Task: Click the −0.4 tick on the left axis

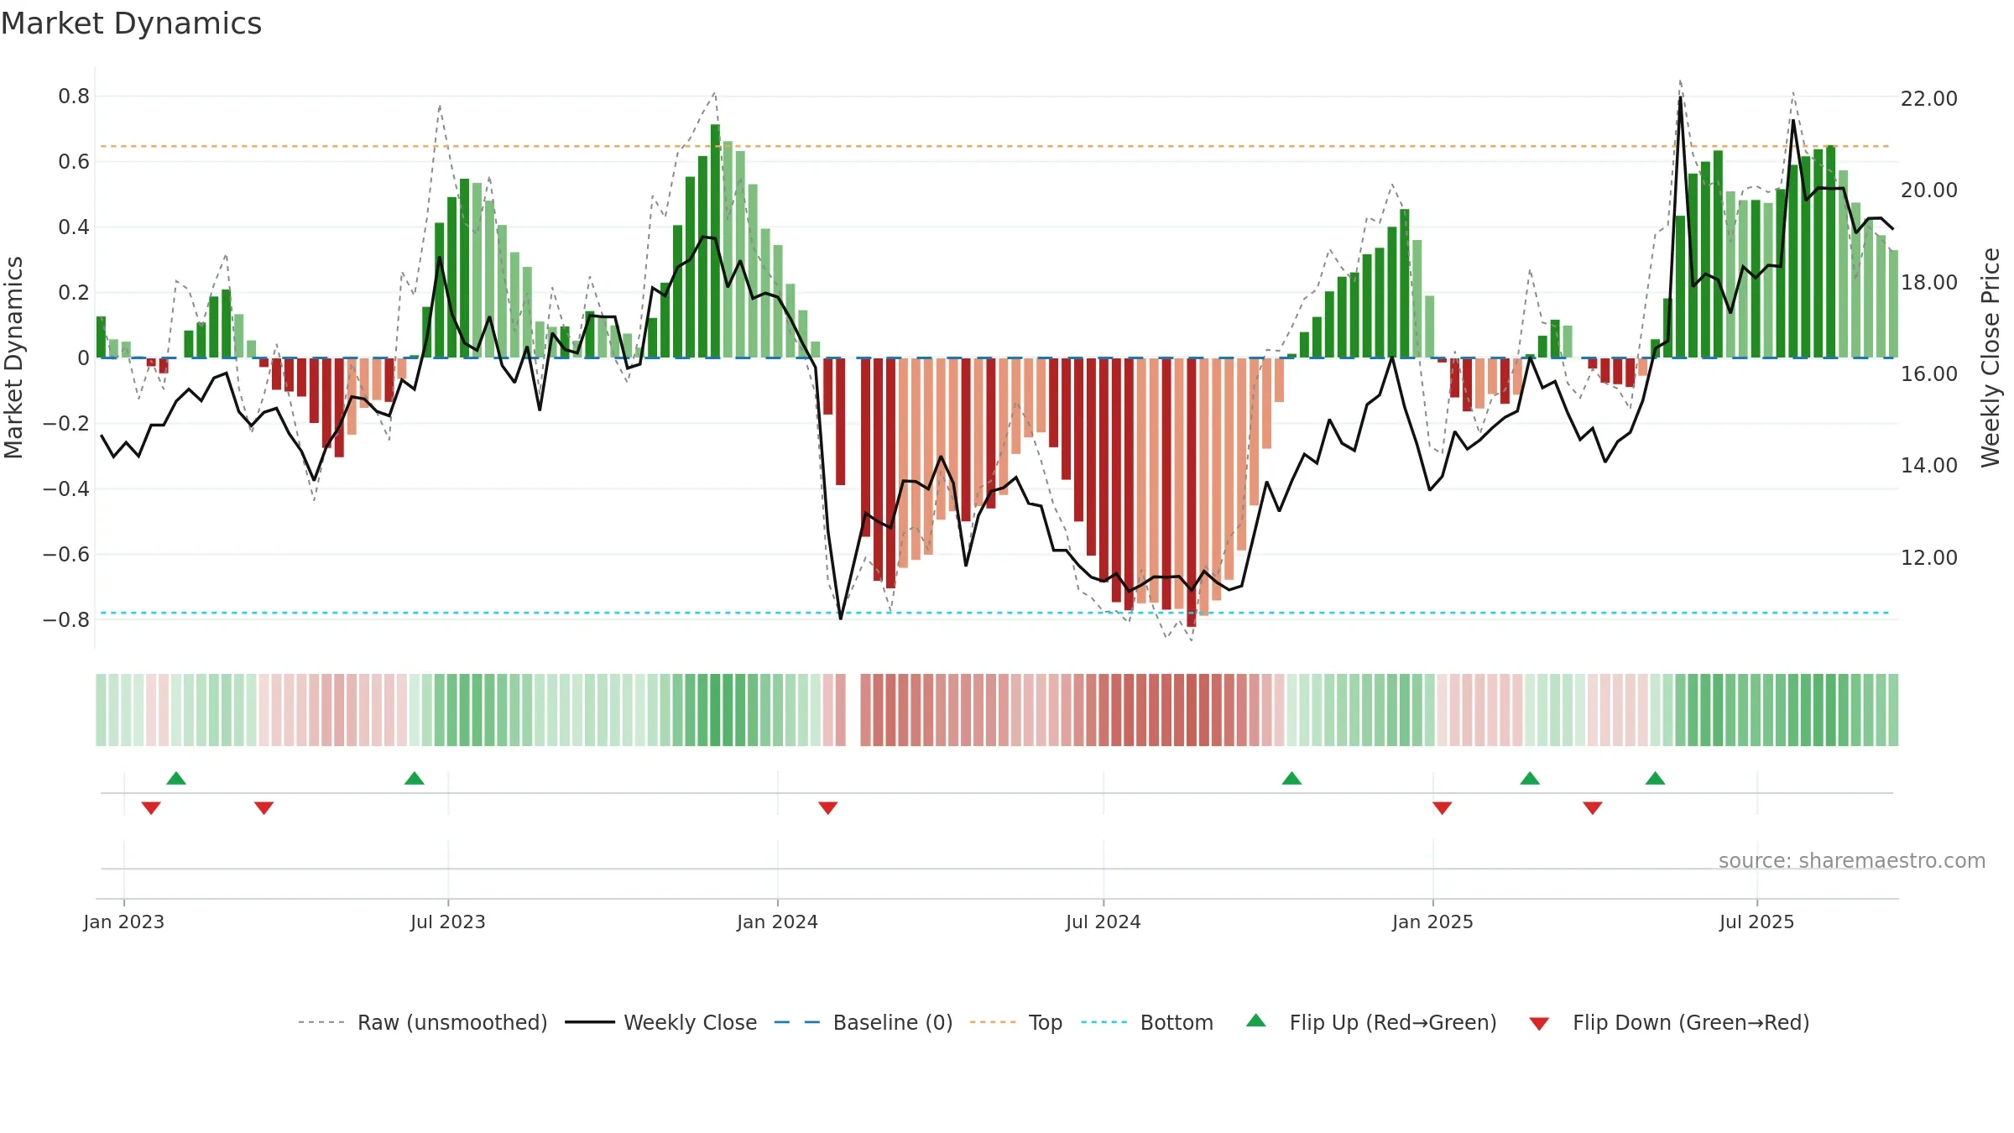Action: point(66,489)
